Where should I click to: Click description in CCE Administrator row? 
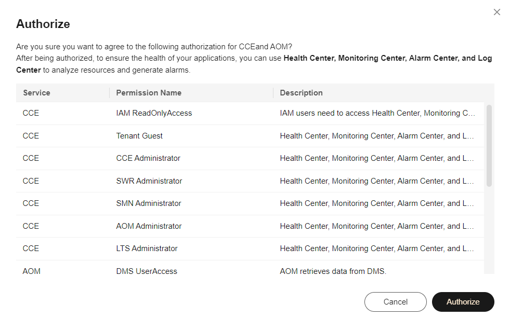(376, 158)
